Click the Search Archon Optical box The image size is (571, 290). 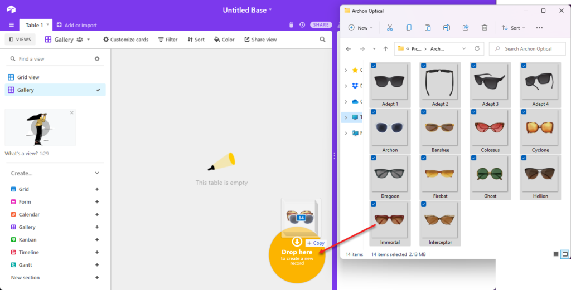(528, 48)
